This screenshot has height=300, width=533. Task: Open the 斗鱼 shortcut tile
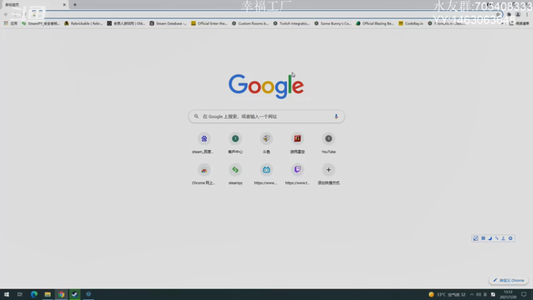click(x=266, y=143)
